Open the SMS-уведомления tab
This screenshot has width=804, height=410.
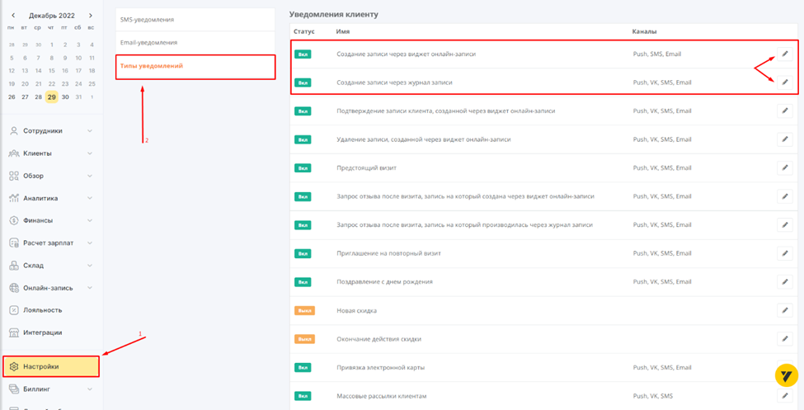147,19
